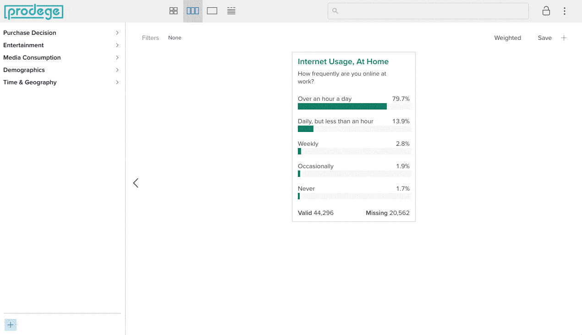Click the plus icon at sidebar bottom
Image resolution: width=582 pixels, height=335 pixels.
[11, 325]
